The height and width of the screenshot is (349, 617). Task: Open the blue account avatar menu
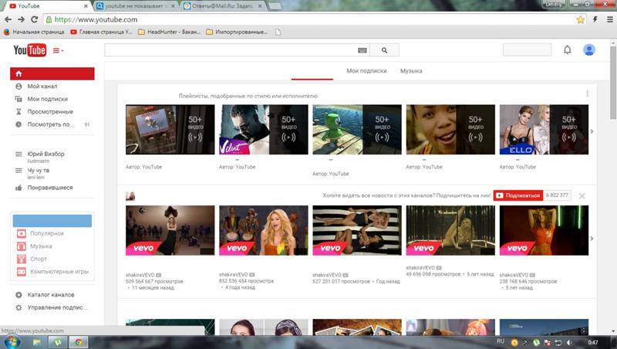pos(589,49)
